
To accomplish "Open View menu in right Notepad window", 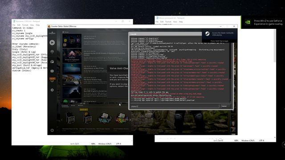I will (x=175, y=22).
